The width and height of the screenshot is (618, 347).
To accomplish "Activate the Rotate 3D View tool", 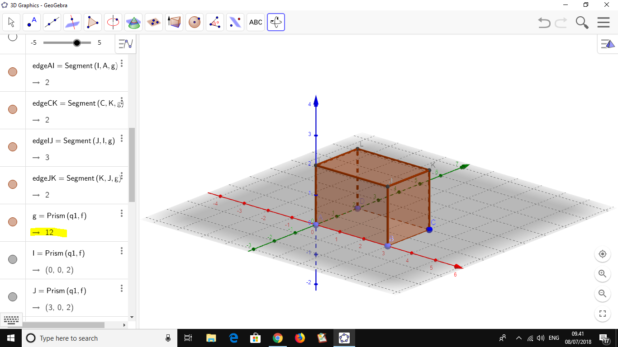I will [x=276, y=22].
